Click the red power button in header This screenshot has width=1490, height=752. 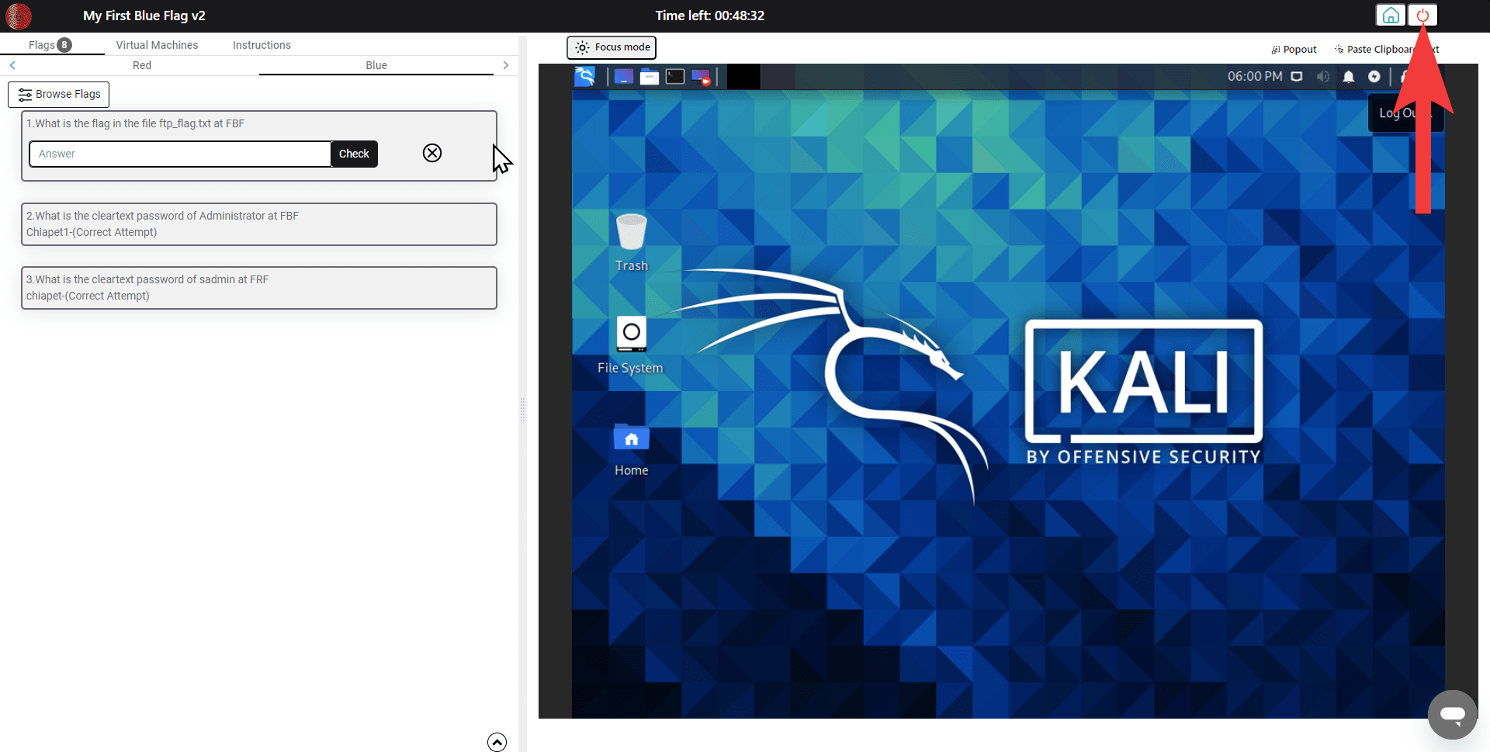[1422, 16]
